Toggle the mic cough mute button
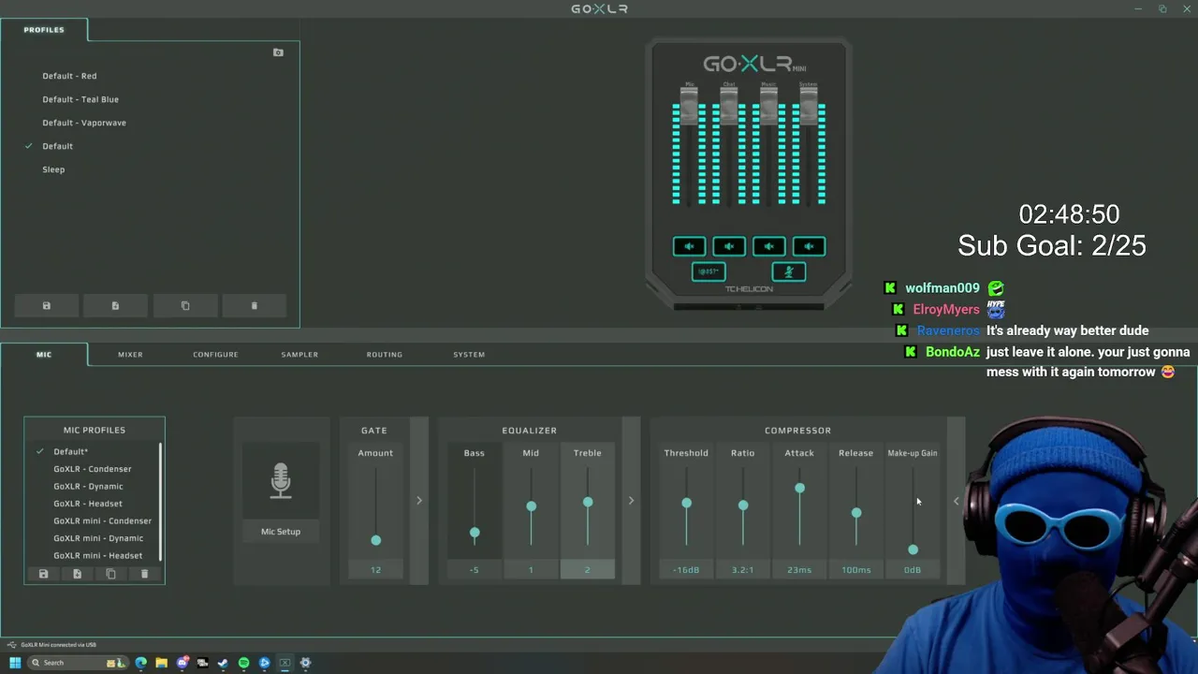Screen dimensions: 1198x674 [x=789, y=271]
